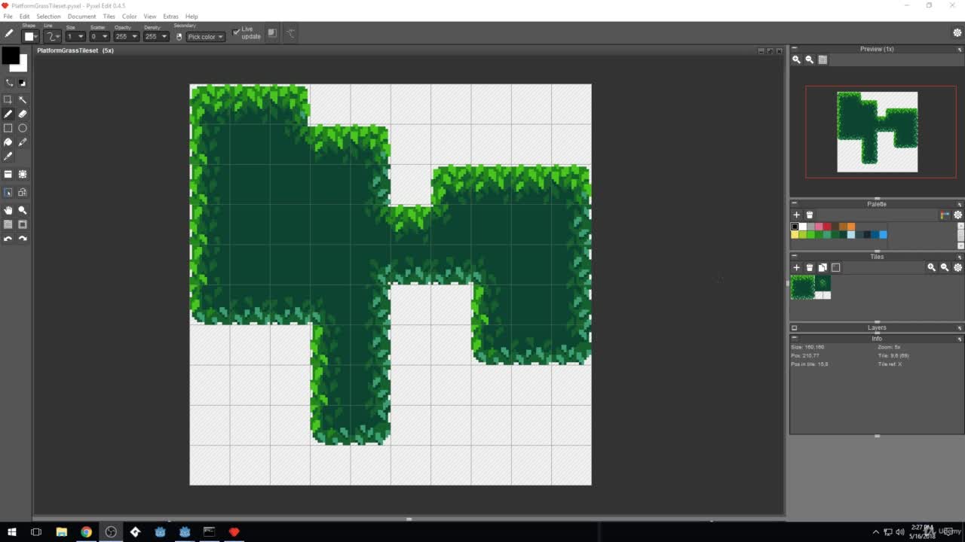Select the tile selection tool
This screenshot has height=542, width=965.
click(x=23, y=174)
